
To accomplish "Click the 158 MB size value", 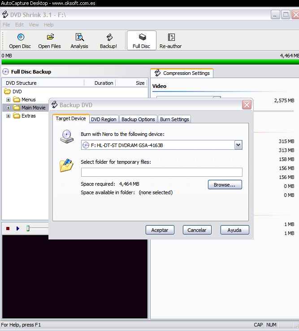I will pos(286,159).
